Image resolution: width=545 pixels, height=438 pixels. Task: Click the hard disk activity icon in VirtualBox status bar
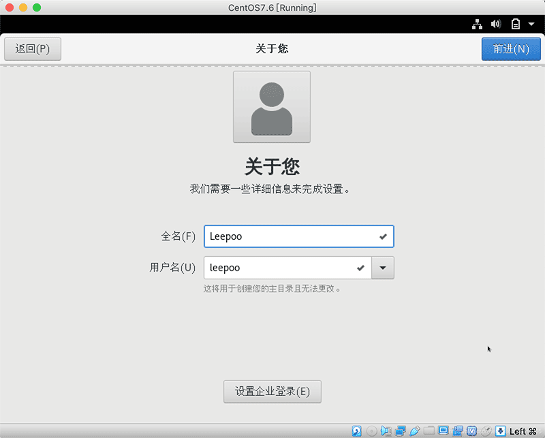356,431
